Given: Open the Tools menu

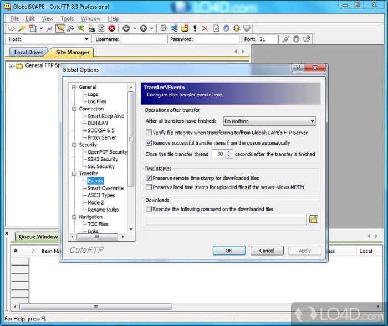Looking at the screenshot, I should coord(67,18).
